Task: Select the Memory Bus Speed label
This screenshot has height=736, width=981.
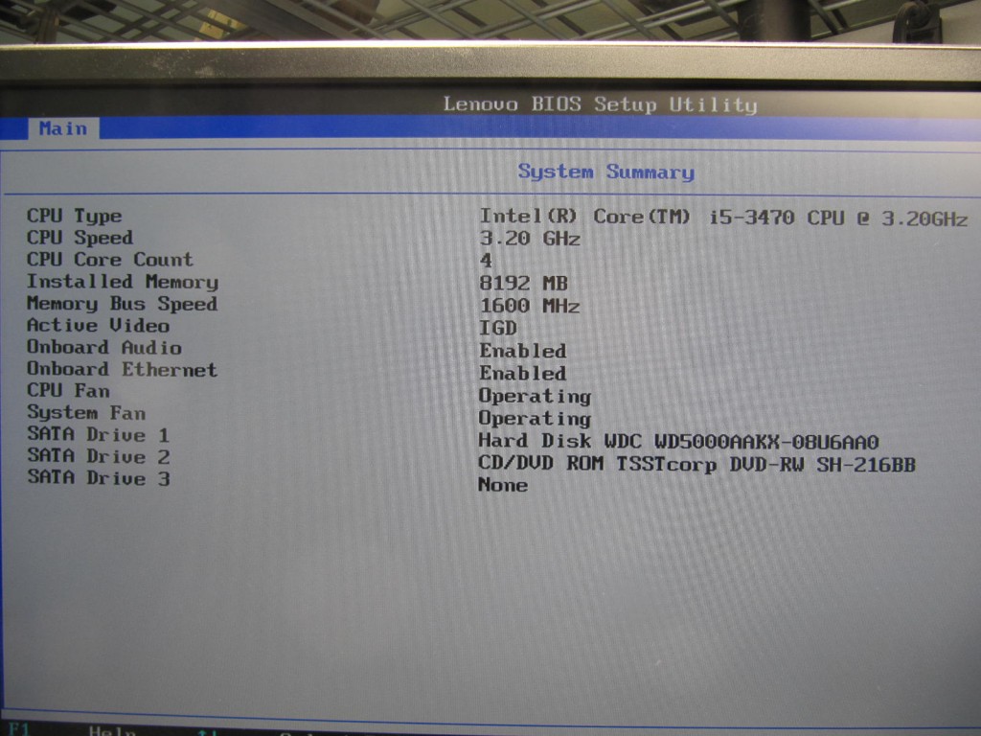Action: 122,304
